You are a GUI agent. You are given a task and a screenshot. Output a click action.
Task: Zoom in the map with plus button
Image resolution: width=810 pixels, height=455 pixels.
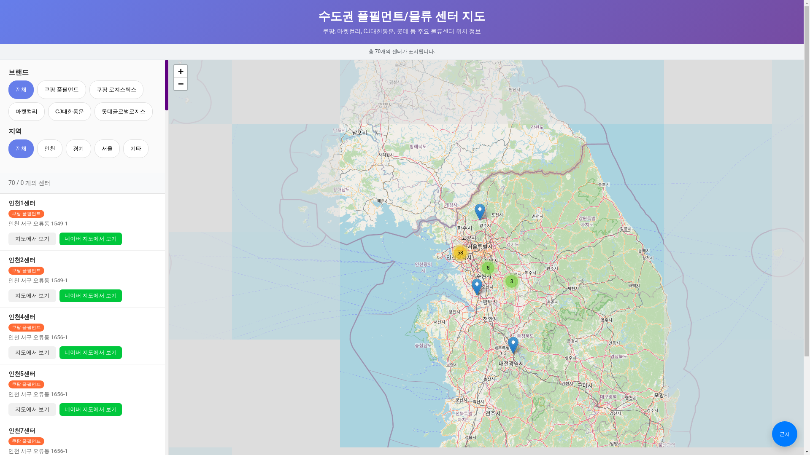click(x=181, y=71)
